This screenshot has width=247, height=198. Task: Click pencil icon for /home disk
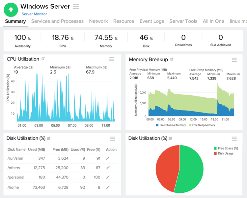coord(108,187)
